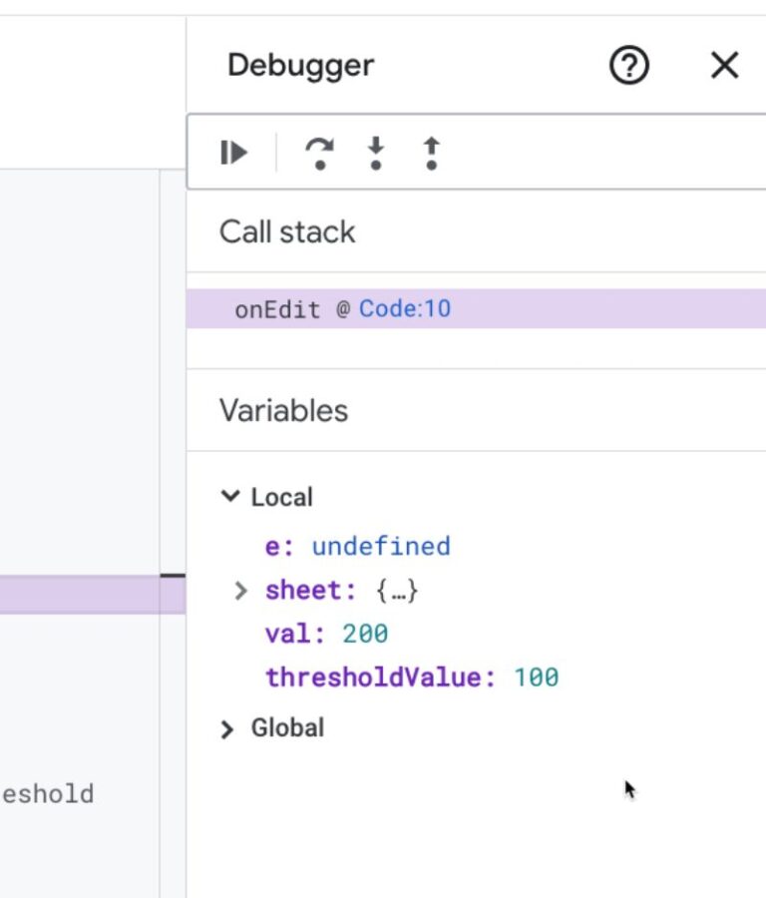Click the eshold text in the code editor
Screen dimensions: 766x898
48,794
